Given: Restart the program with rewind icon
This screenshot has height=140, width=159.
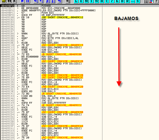Looking at the screenshot, I should click(x=9, y=2).
